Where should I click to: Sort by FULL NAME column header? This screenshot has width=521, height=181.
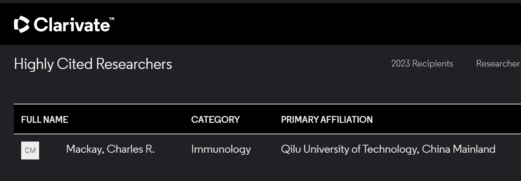(45, 120)
